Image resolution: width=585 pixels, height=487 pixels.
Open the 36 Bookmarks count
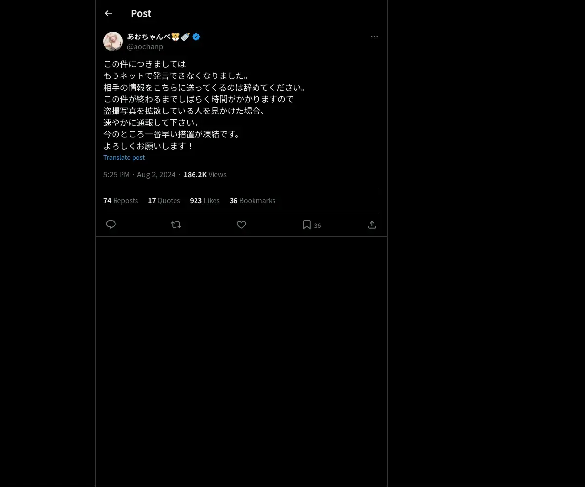[253, 201]
